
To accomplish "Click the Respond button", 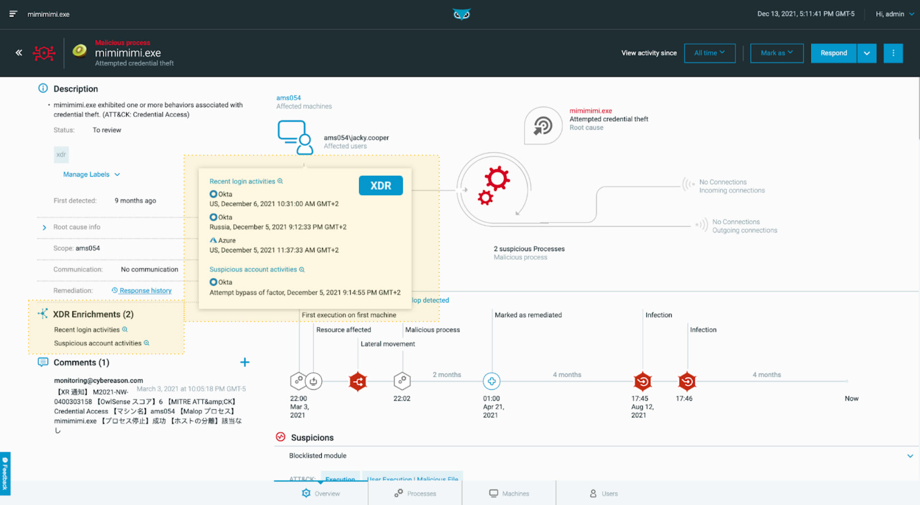I will [x=834, y=53].
